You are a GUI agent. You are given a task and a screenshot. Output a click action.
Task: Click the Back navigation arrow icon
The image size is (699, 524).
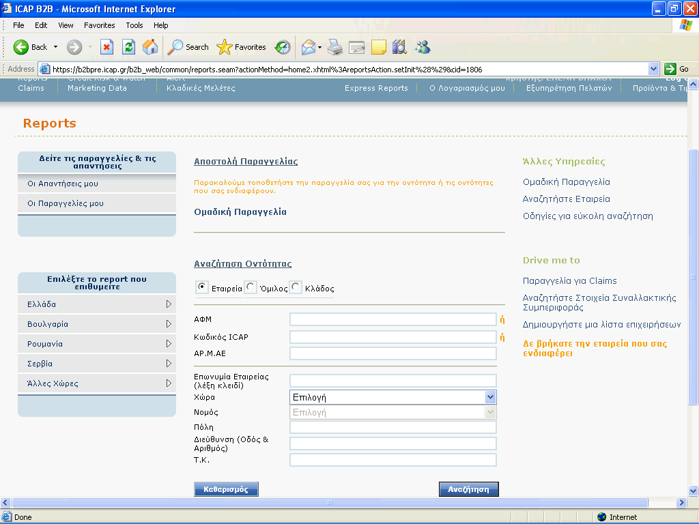[x=20, y=47]
